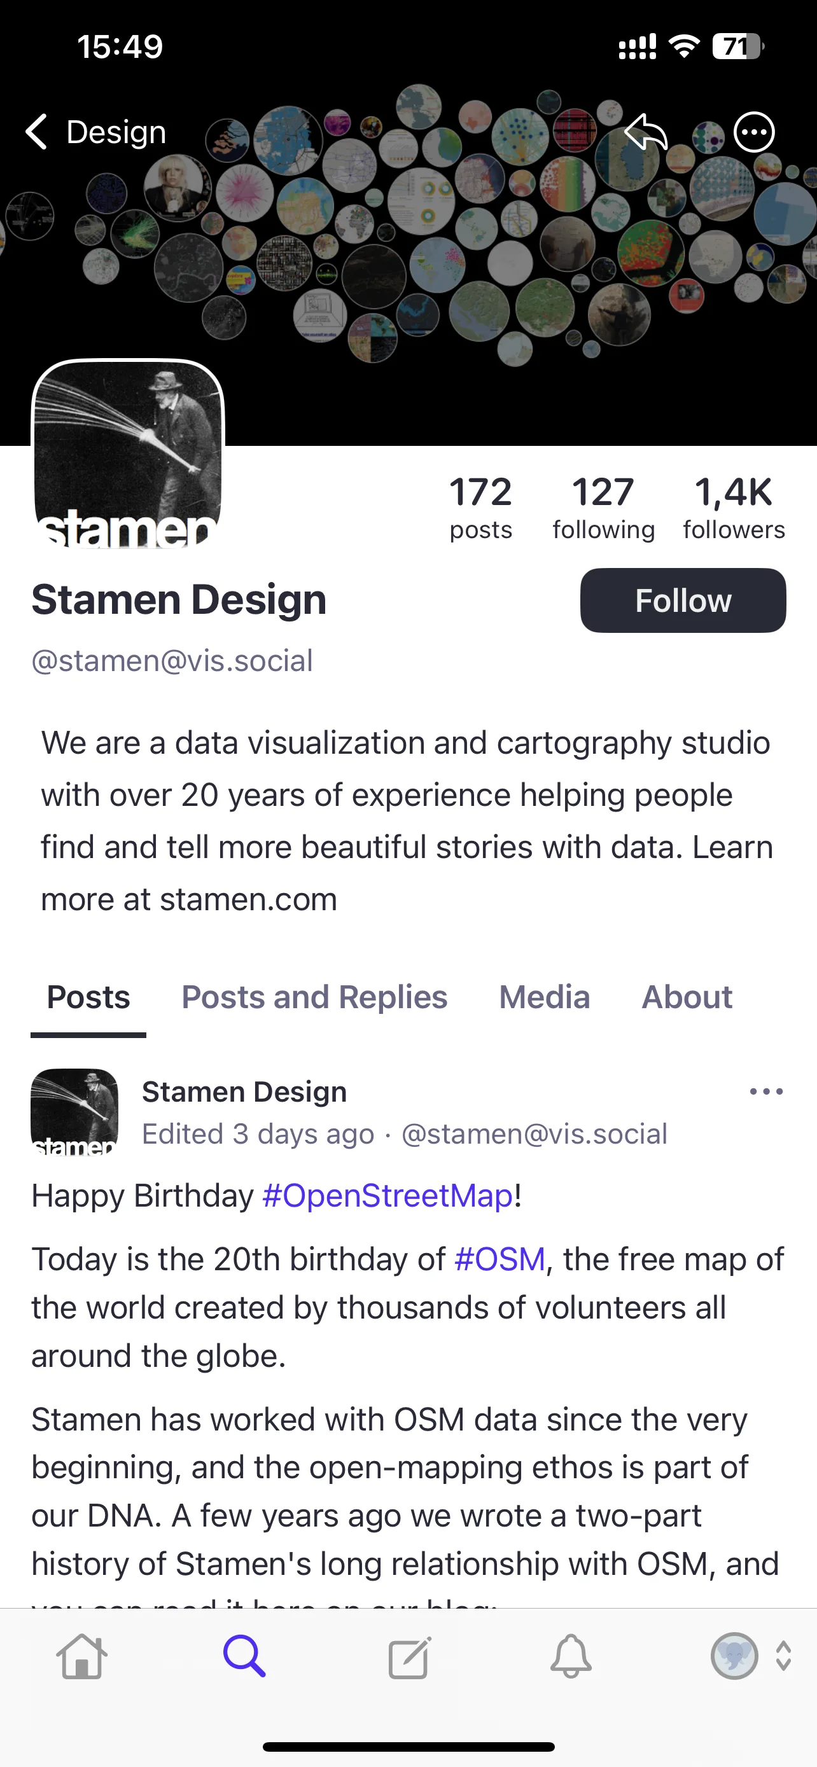
Task: Expand the account switcher up-down chevrons
Action: pyautogui.click(x=783, y=1656)
